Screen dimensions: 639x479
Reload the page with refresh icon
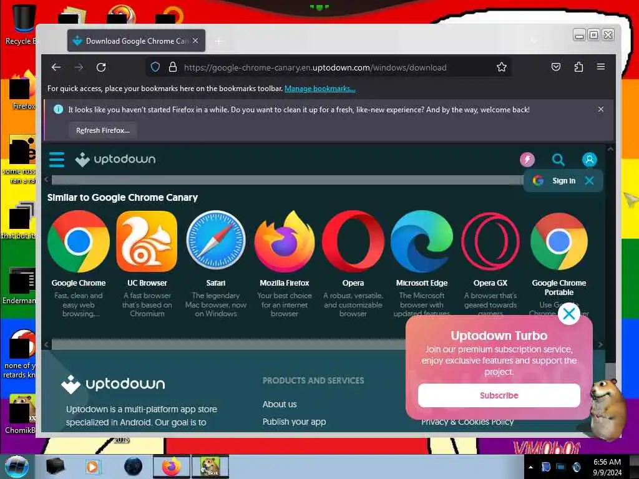pyautogui.click(x=101, y=67)
